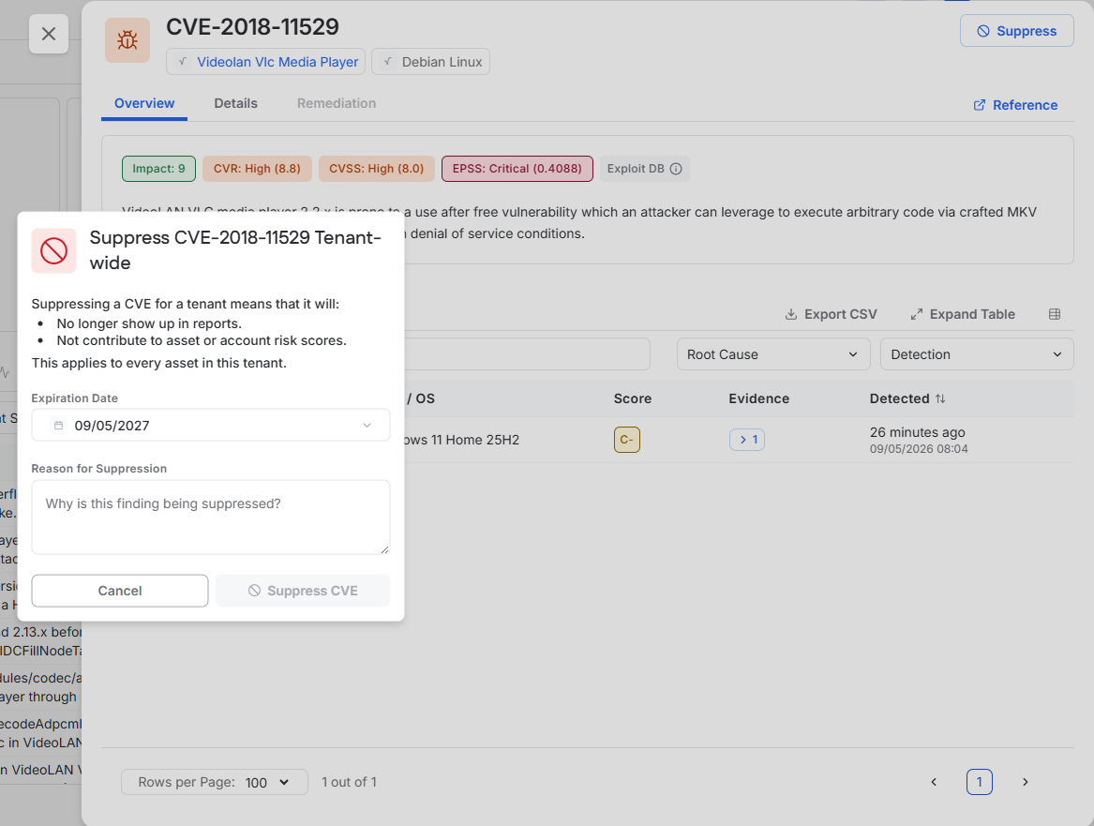Click the '26 minutes ago' detected time
The image size is (1094, 826).
point(918,432)
